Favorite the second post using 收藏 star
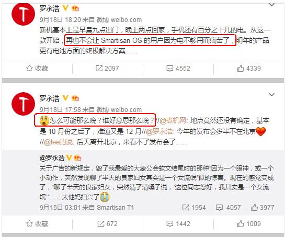This screenshot has width=285, height=237. tap(37, 224)
